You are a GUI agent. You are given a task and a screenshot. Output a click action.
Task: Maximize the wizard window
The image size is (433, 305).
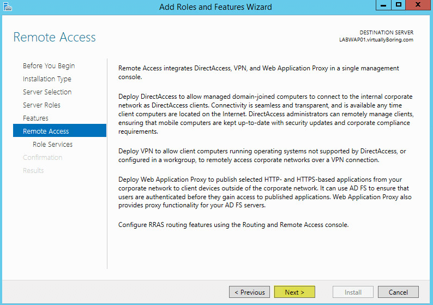(x=399, y=5)
